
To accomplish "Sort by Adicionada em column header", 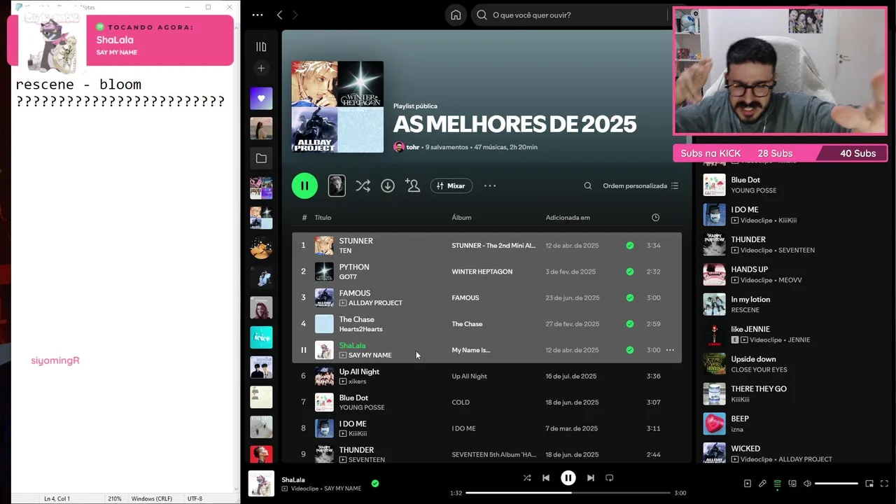I will click(568, 218).
